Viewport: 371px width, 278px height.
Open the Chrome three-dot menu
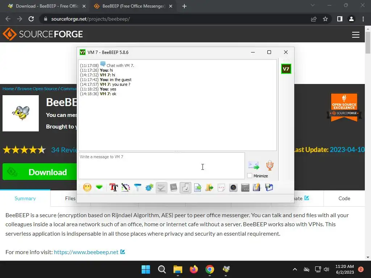[x=363, y=19]
